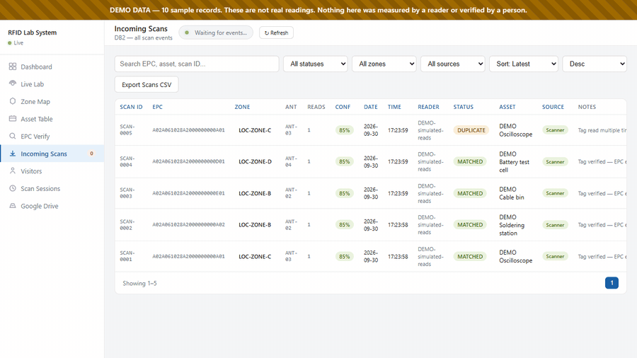Click the Live Lab signal icon

pyautogui.click(x=13, y=83)
